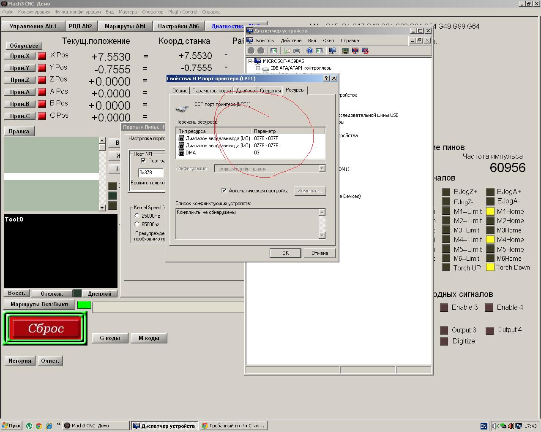Viewport: 541px width, 432px height.
Task: Click the M1Home yellow indicator LED
Action: 490,211
